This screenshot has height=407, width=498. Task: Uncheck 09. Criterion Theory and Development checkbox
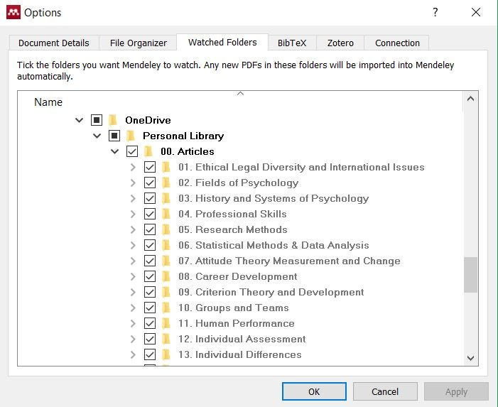pos(150,292)
